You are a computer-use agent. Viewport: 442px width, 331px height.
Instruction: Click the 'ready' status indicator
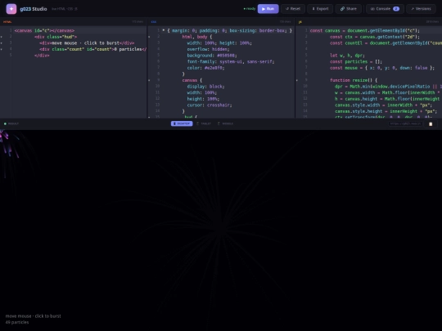(x=250, y=9)
